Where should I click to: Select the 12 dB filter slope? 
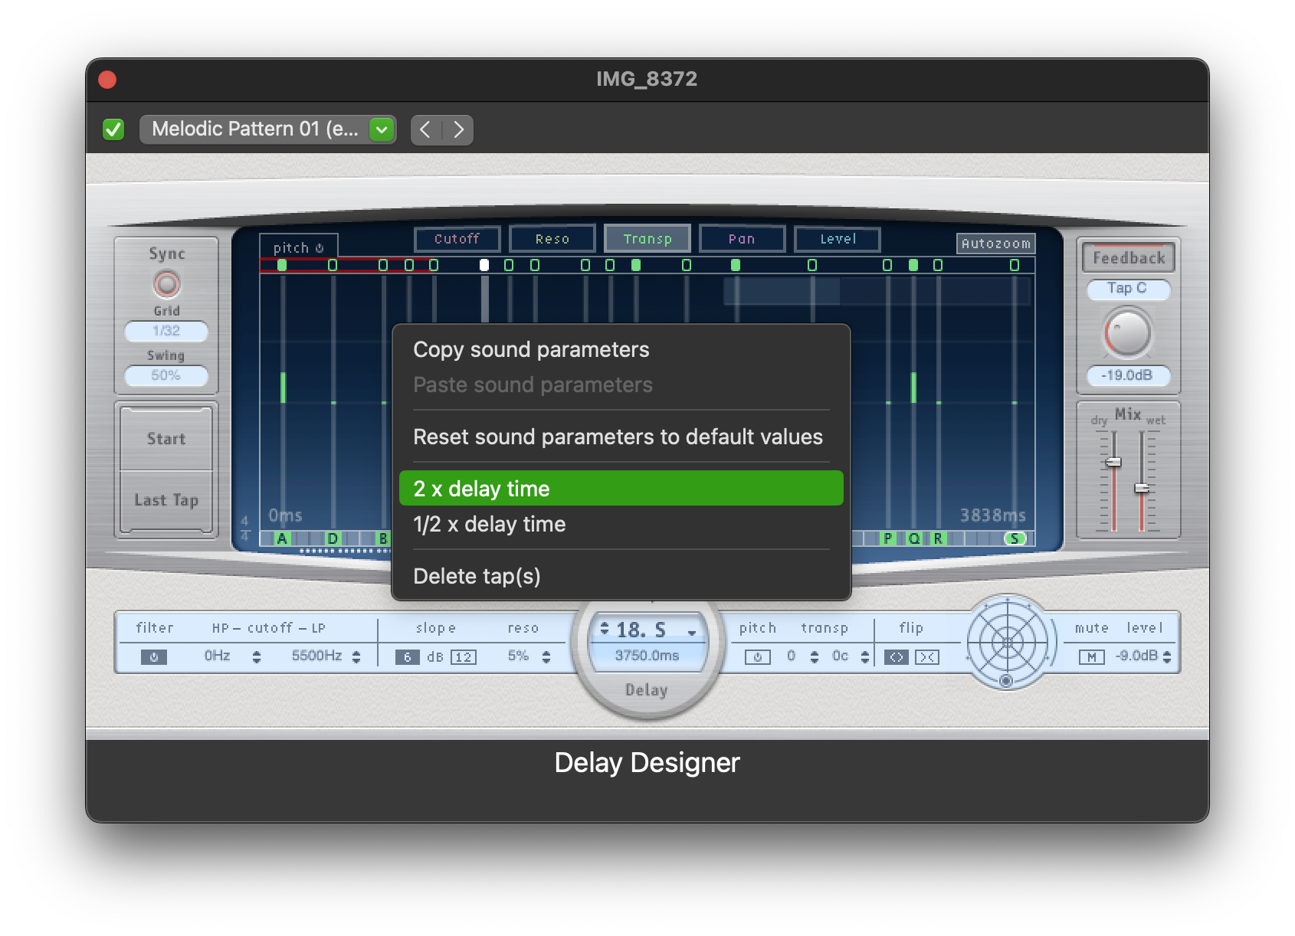point(464,656)
